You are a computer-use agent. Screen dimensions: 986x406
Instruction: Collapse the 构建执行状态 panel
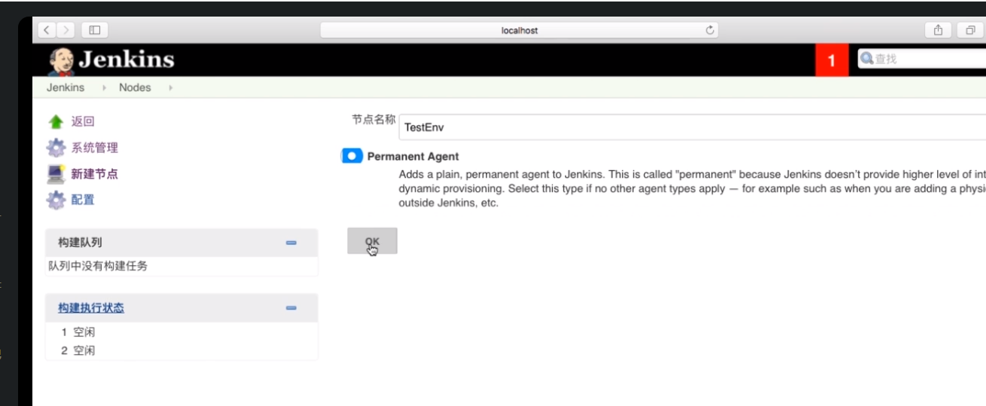pos(292,308)
